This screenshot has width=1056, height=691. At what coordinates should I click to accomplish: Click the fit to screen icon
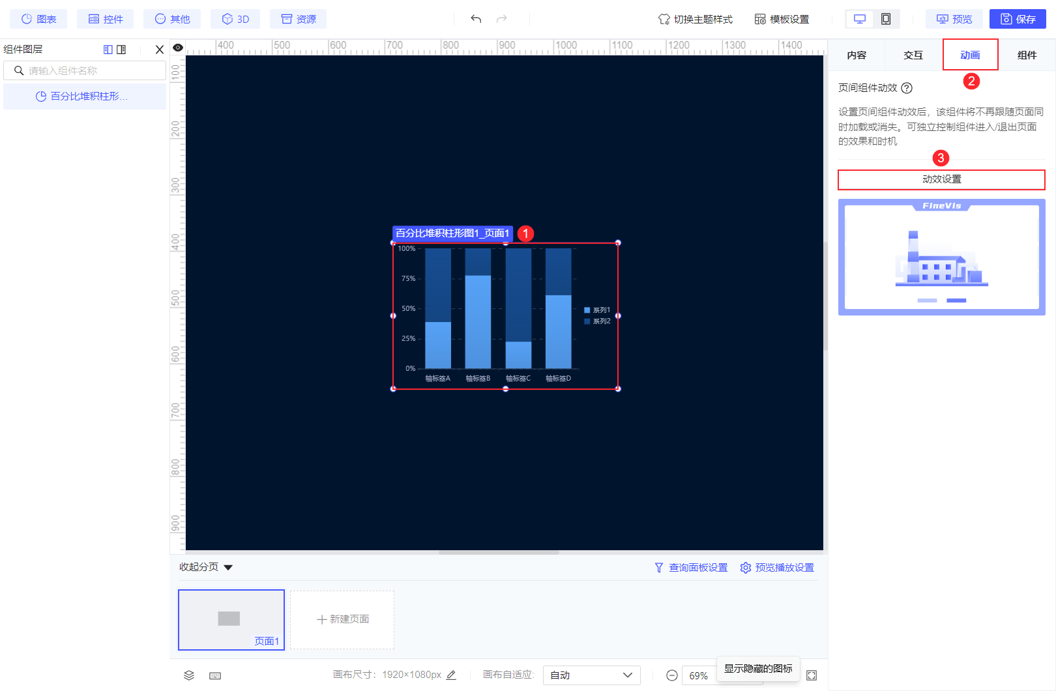point(812,675)
